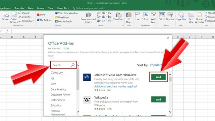This screenshot has height=121, width=215.
Task: Open the 3D Map tours dropdown
Action: click(x=129, y=18)
